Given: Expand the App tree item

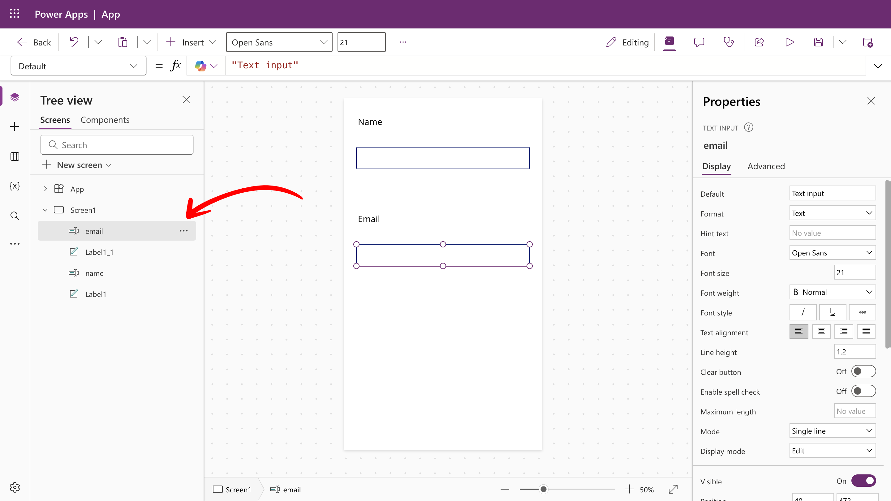Looking at the screenshot, I should click(x=45, y=189).
